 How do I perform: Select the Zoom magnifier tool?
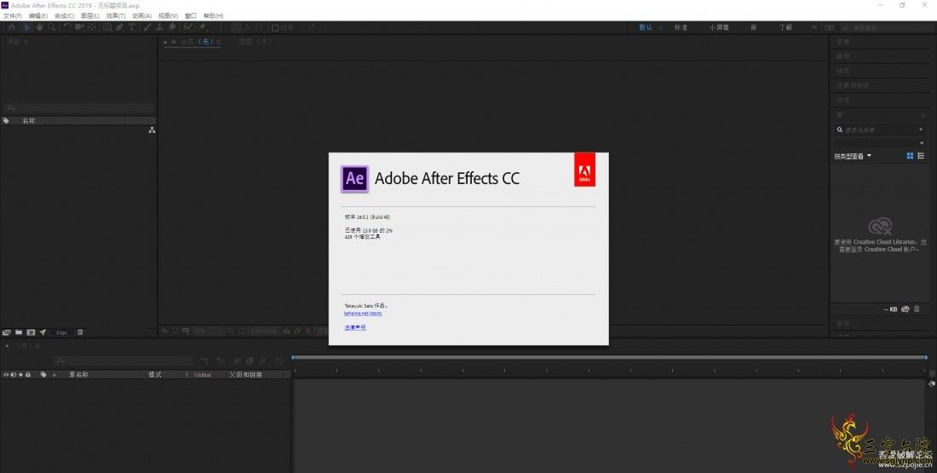51,27
